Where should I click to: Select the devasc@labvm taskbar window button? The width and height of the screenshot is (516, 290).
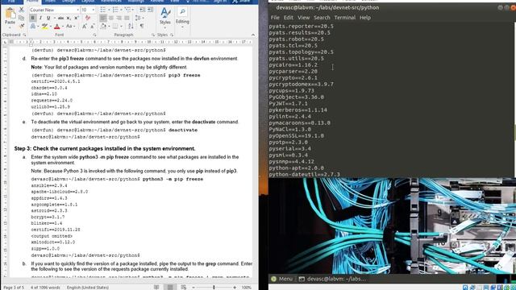point(332,279)
